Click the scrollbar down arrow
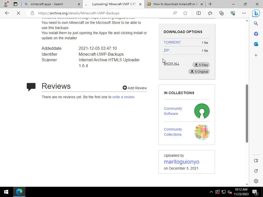 [247, 184]
